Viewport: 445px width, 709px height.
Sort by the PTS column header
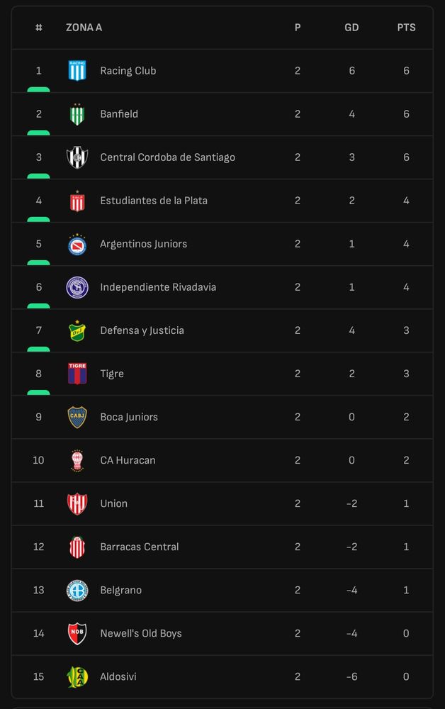[406, 28]
